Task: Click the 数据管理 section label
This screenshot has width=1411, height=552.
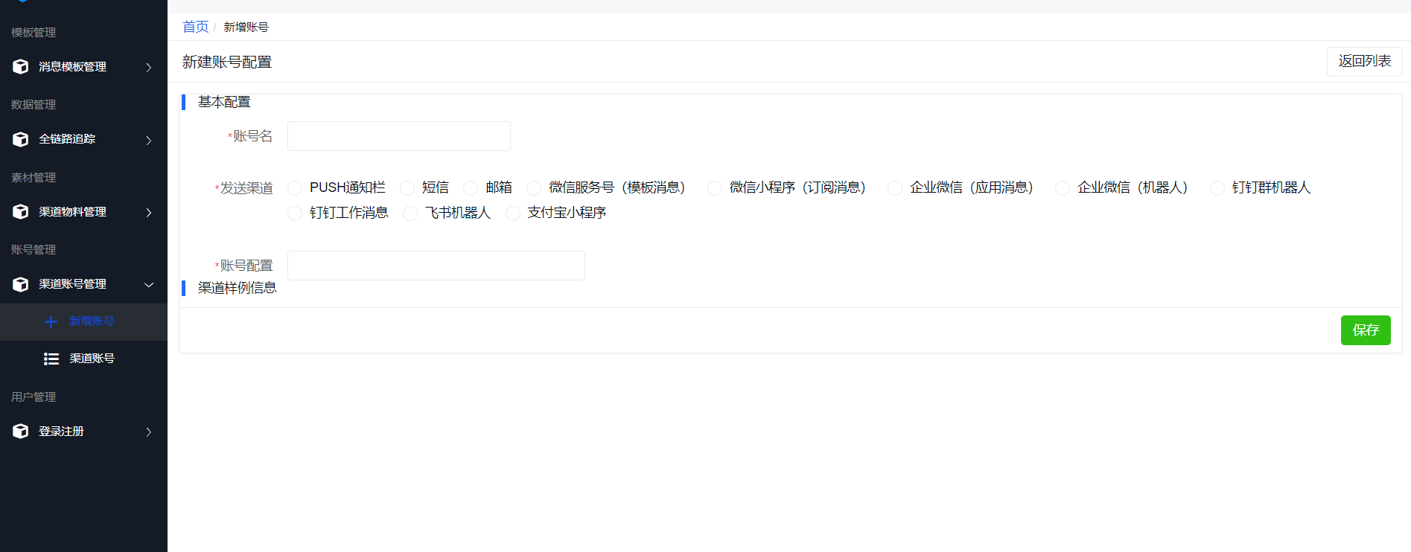Action: click(x=34, y=105)
